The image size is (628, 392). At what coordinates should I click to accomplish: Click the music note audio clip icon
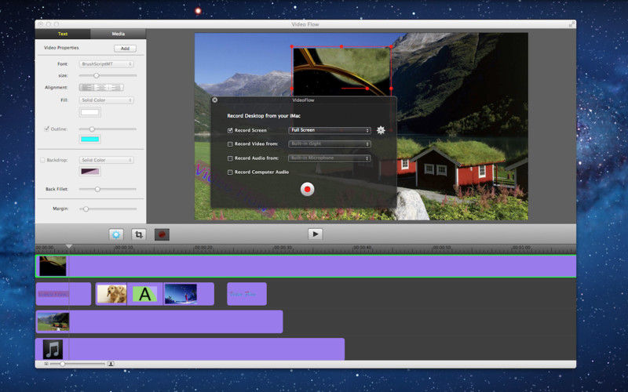click(x=53, y=349)
